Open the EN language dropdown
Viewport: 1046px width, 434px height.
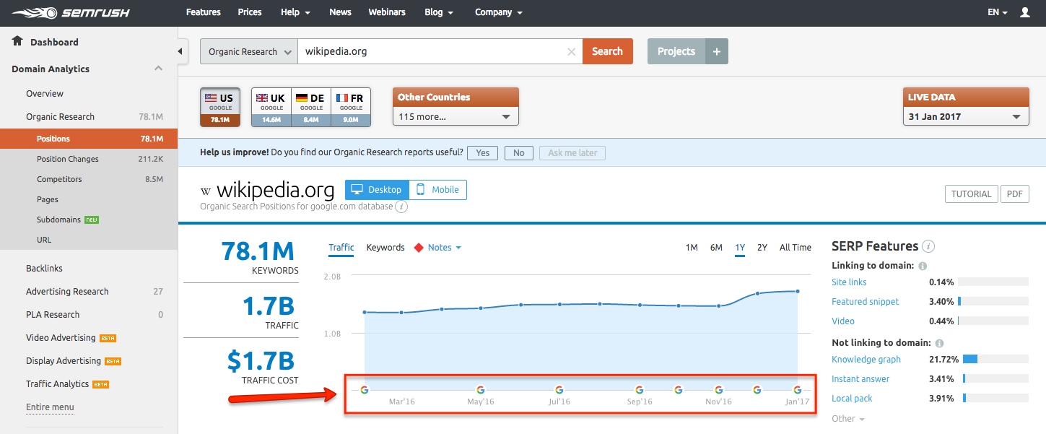click(x=998, y=12)
